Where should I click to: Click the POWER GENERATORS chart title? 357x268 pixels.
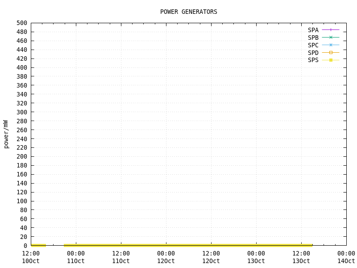pos(189,12)
